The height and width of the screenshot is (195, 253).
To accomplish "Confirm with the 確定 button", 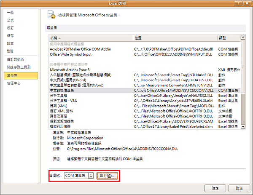I will coord(215,188).
